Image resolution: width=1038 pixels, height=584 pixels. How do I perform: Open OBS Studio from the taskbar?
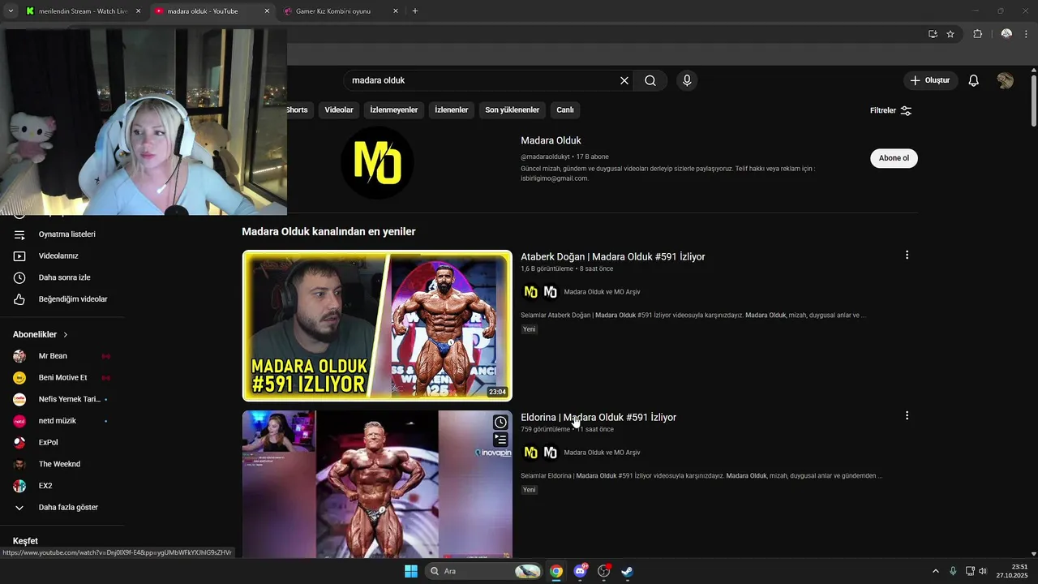(603, 571)
